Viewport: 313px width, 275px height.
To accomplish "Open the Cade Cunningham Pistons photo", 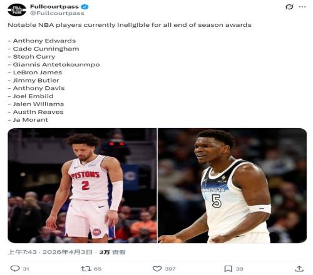I will (82, 186).
